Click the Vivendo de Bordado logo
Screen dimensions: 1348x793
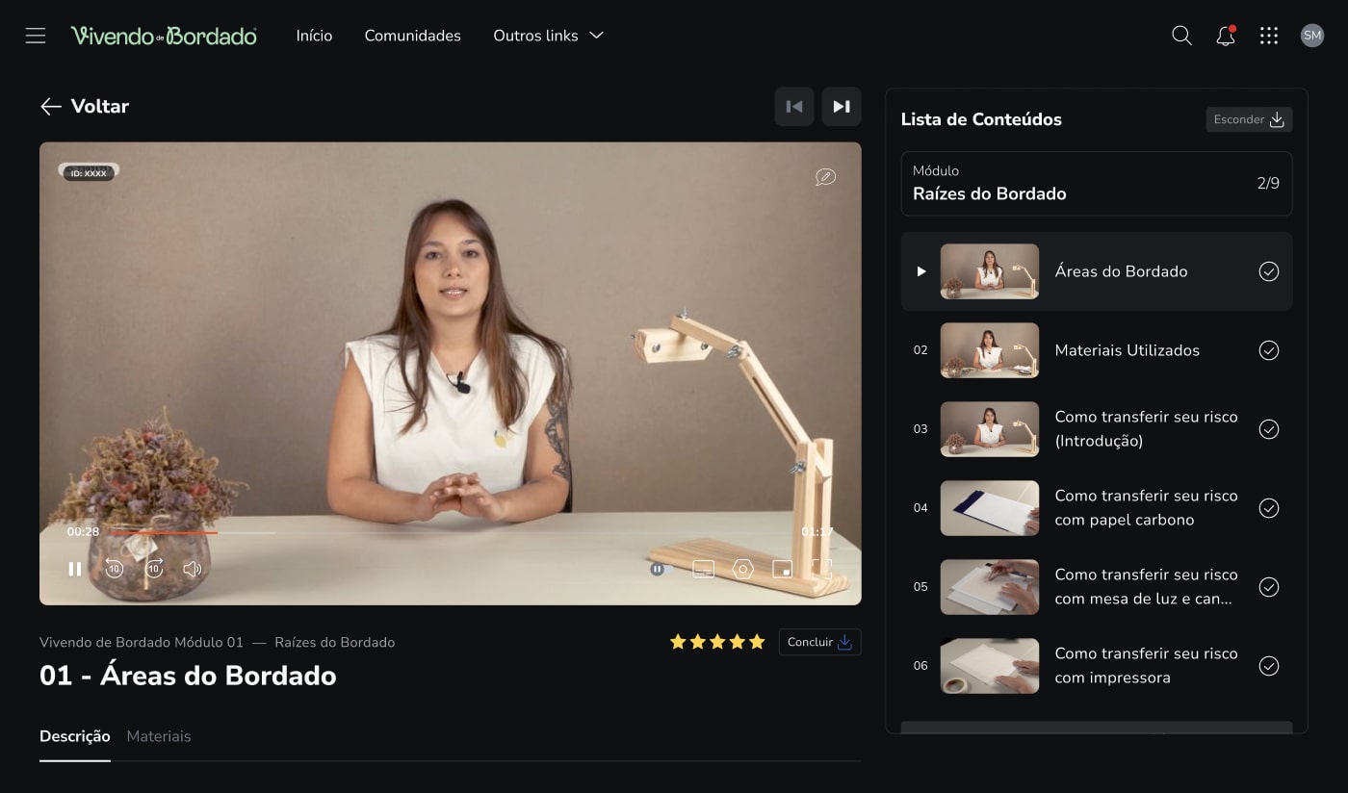(x=164, y=36)
